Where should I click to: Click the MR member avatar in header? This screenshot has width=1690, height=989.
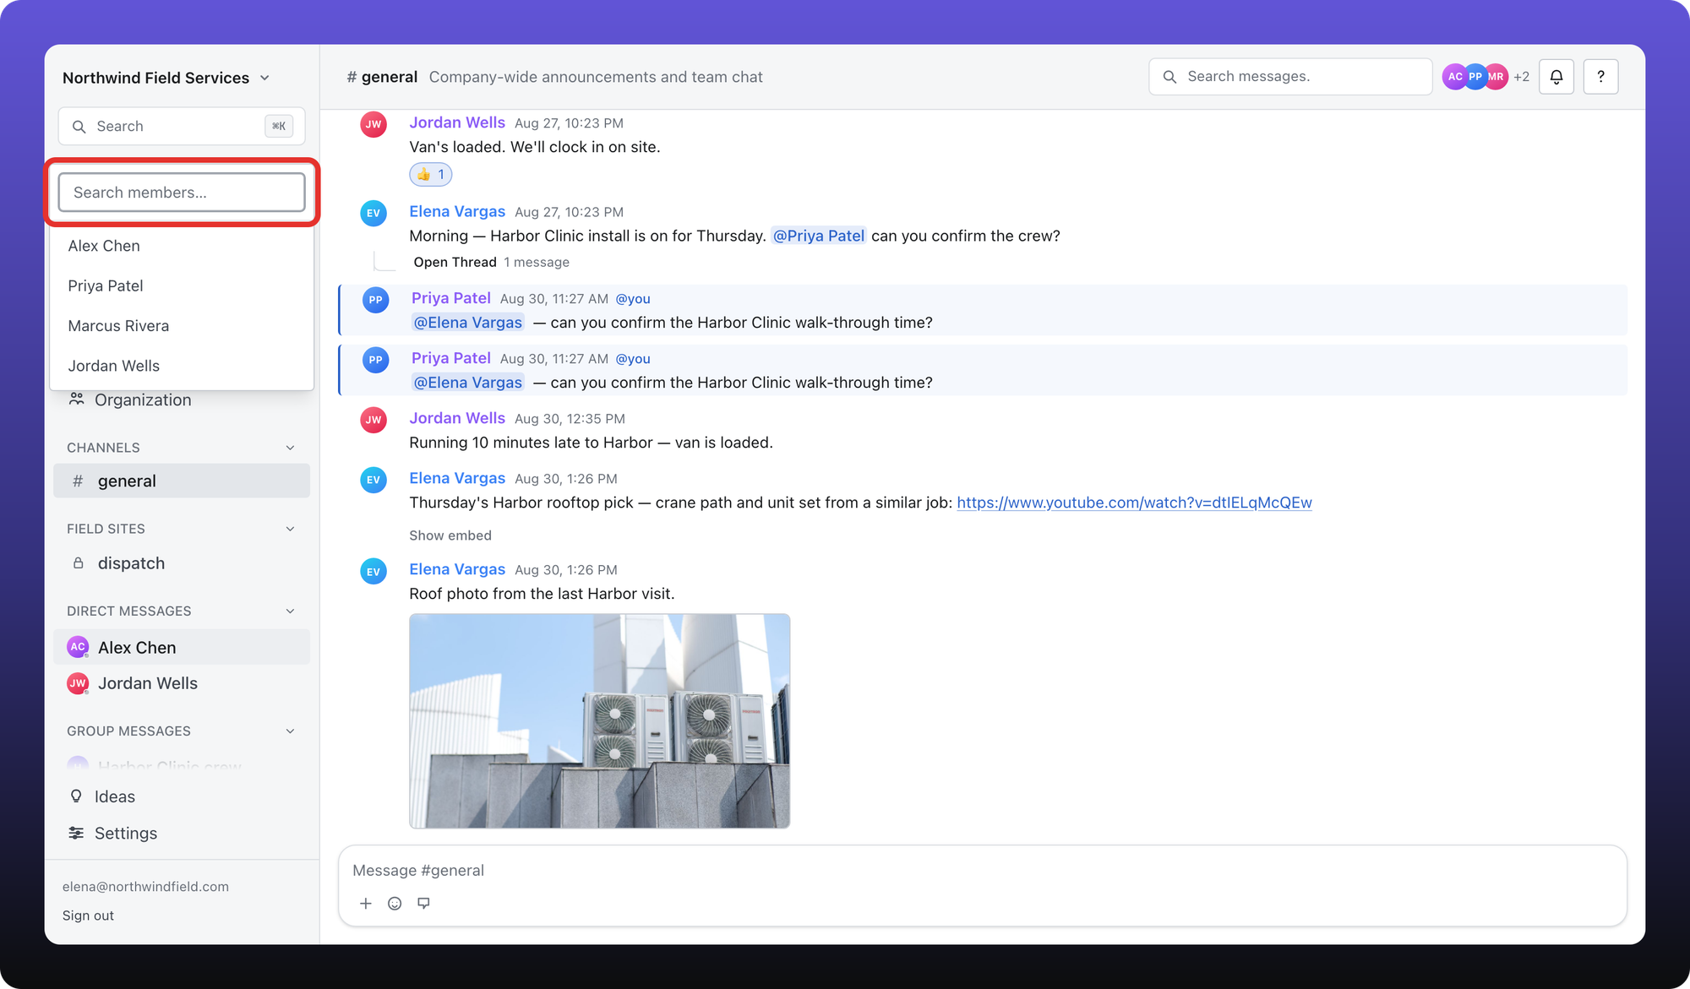1496,77
